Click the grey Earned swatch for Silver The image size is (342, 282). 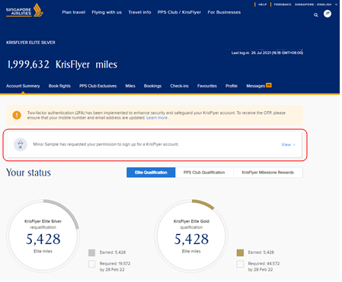92,252
